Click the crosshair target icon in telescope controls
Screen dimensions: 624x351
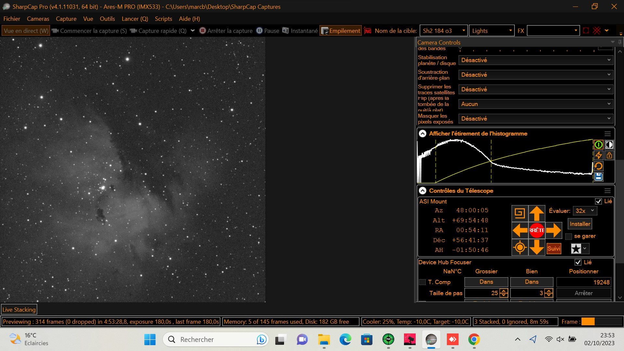tap(520, 248)
